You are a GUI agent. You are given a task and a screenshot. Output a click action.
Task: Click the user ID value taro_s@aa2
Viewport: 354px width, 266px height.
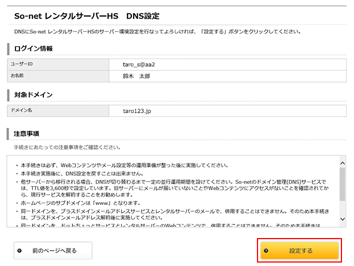point(139,65)
